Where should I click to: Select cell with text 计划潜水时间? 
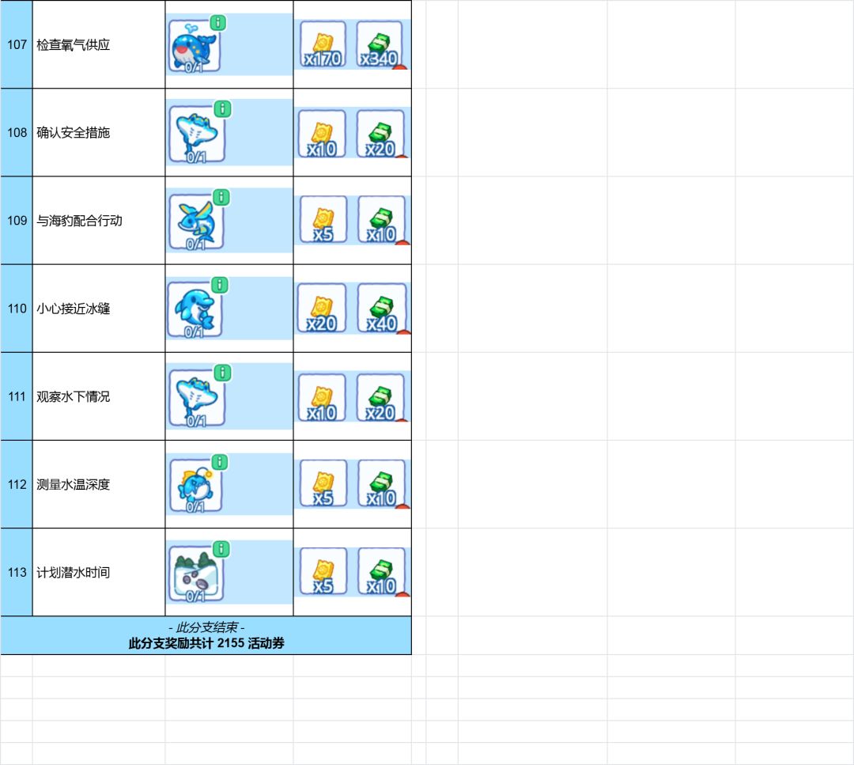(99, 573)
